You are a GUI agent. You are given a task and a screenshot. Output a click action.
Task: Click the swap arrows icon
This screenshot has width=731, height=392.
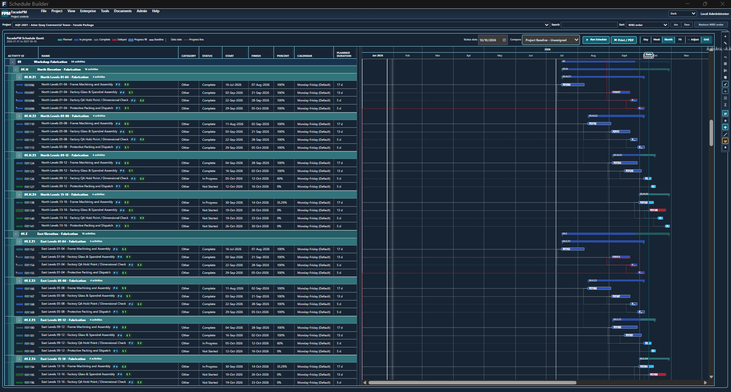point(725,114)
